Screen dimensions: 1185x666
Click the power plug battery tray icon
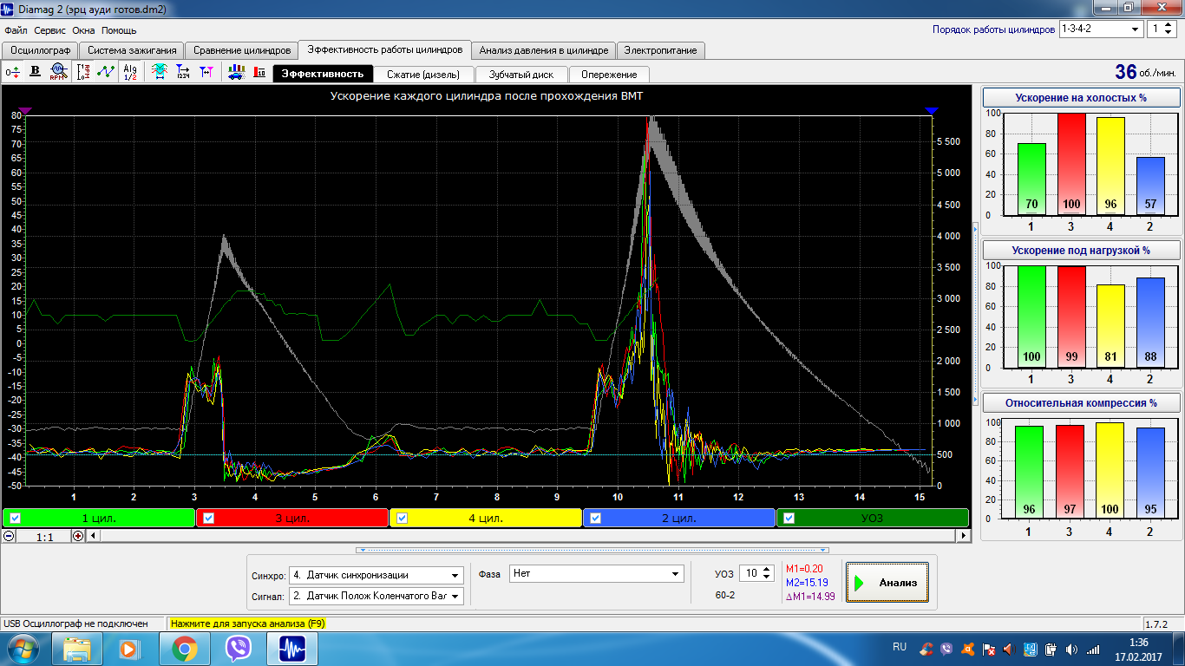(x=1051, y=649)
